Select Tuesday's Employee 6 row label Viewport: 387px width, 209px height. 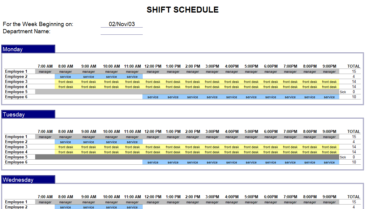[16, 162]
